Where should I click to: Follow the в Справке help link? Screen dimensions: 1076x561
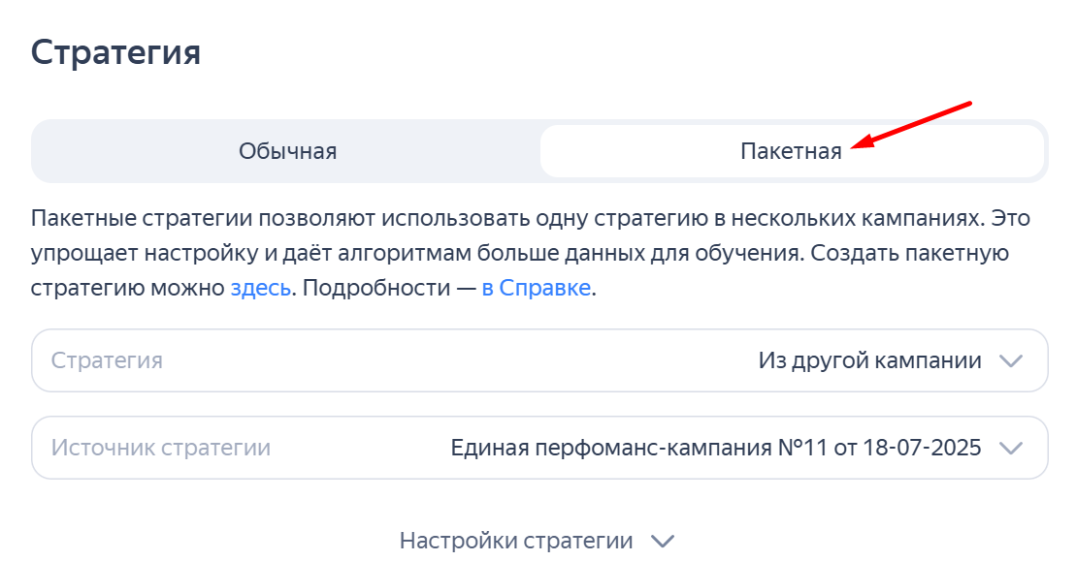(534, 287)
